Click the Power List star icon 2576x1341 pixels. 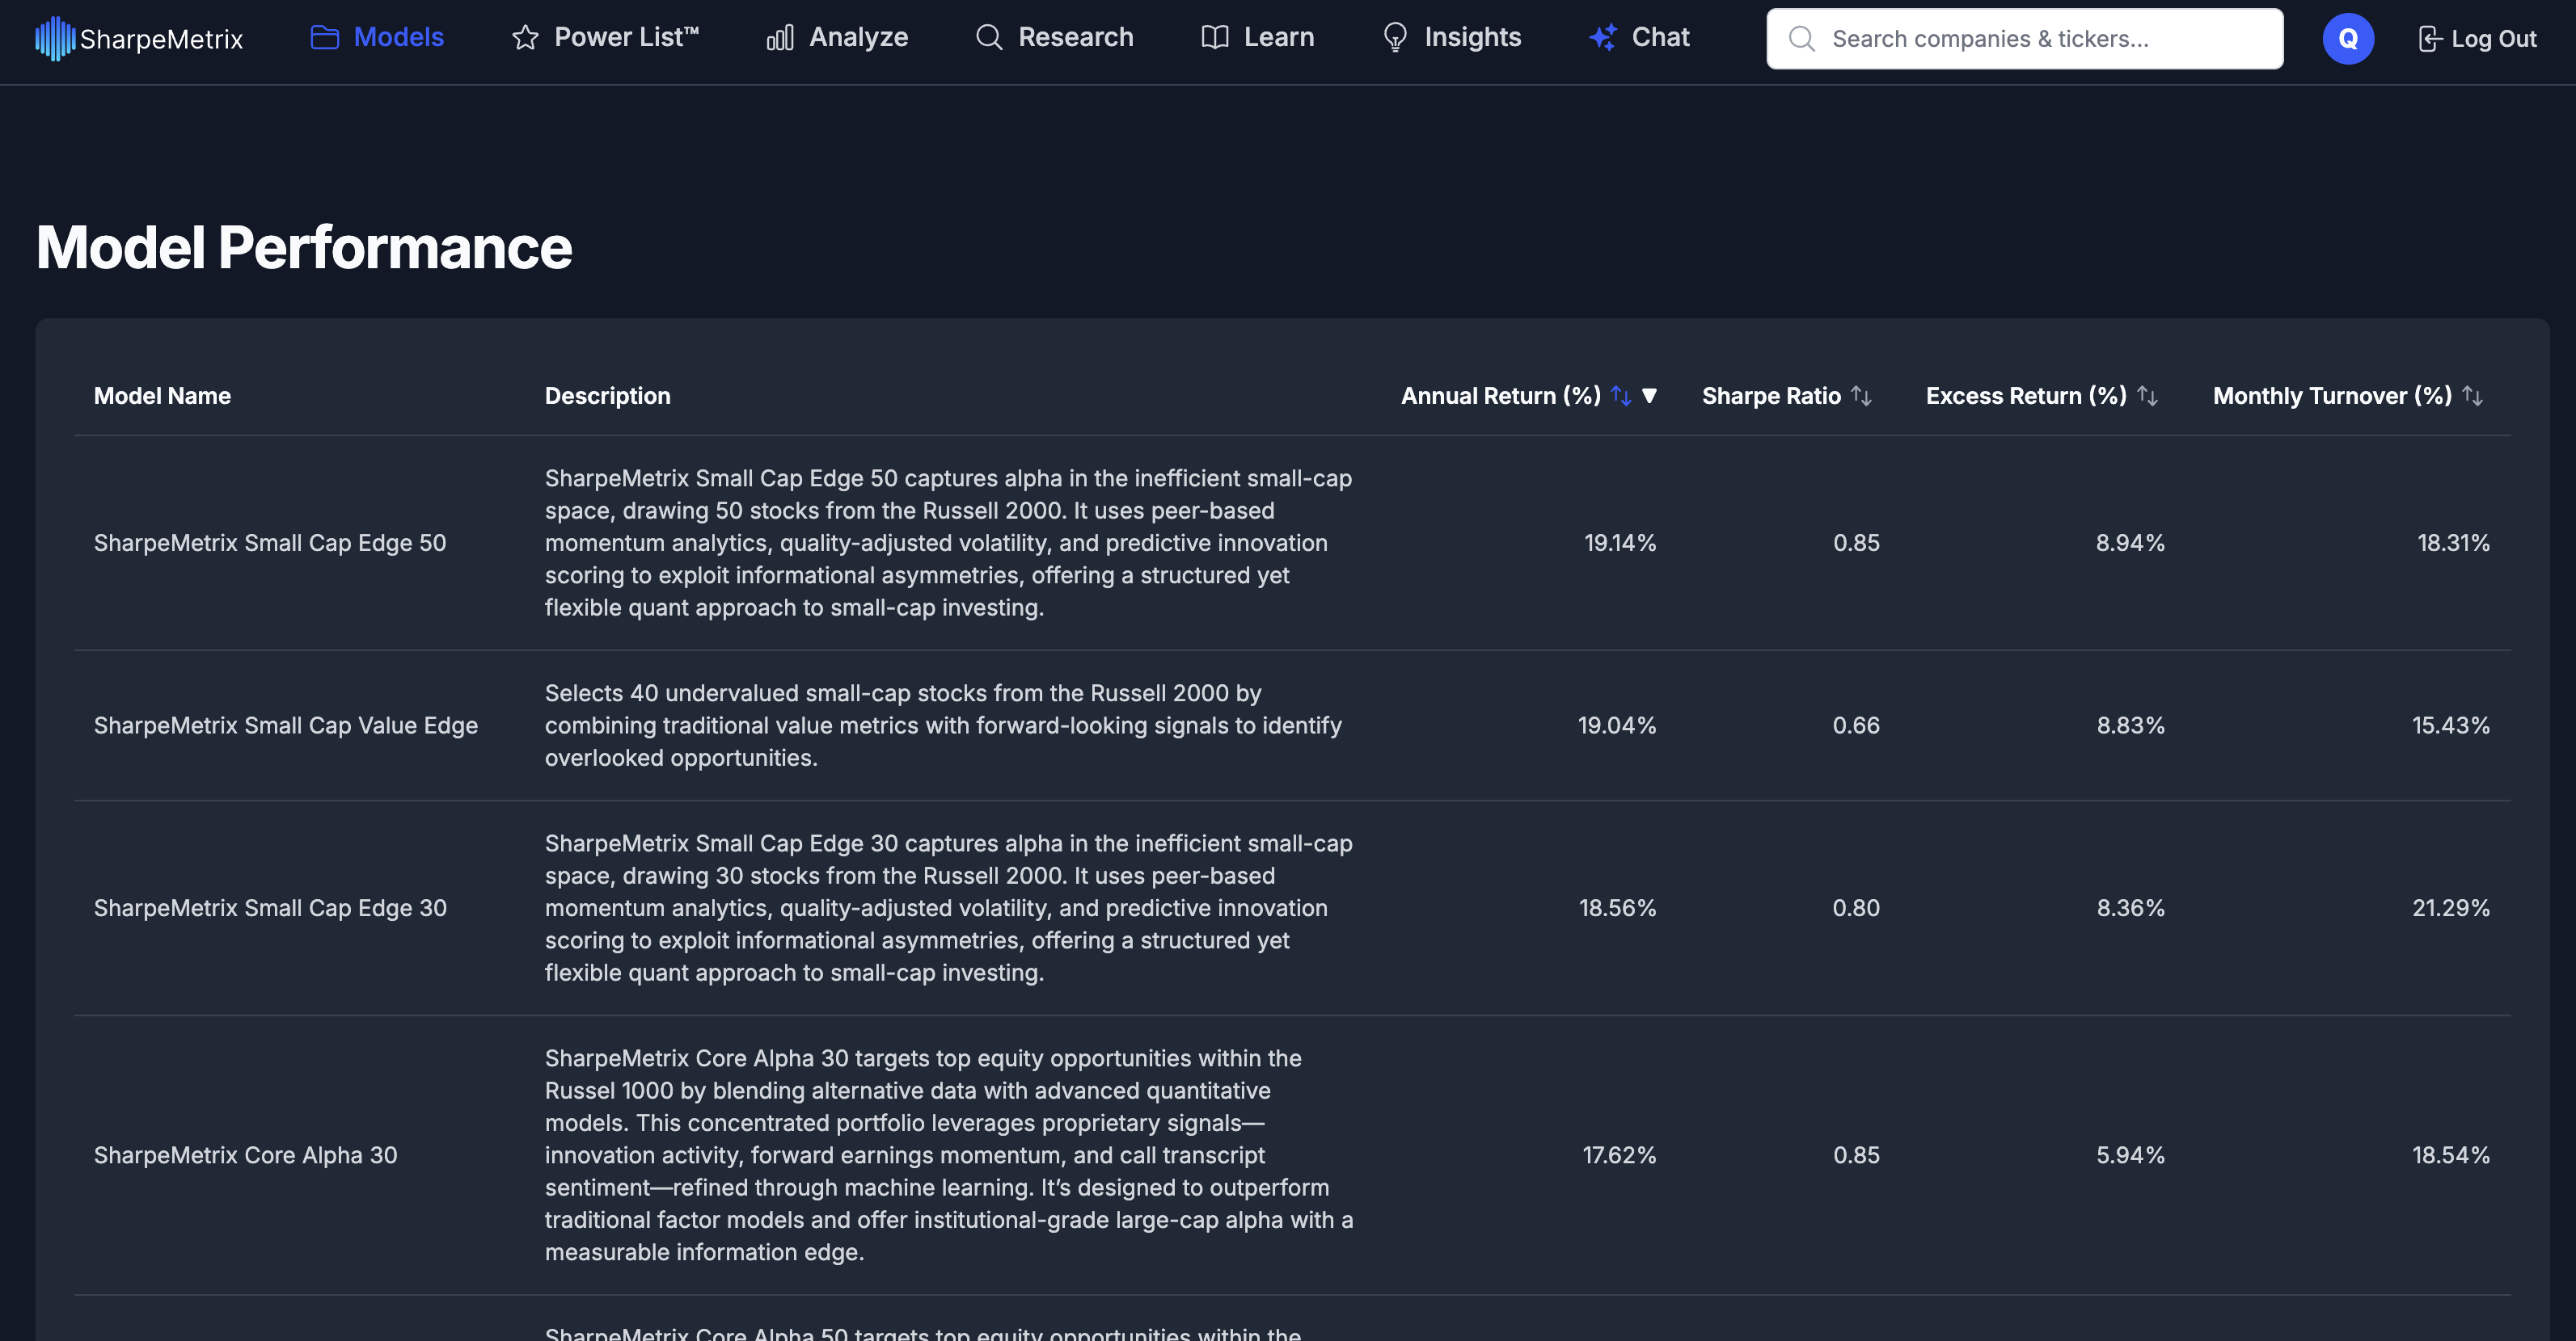tap(525, 37)
